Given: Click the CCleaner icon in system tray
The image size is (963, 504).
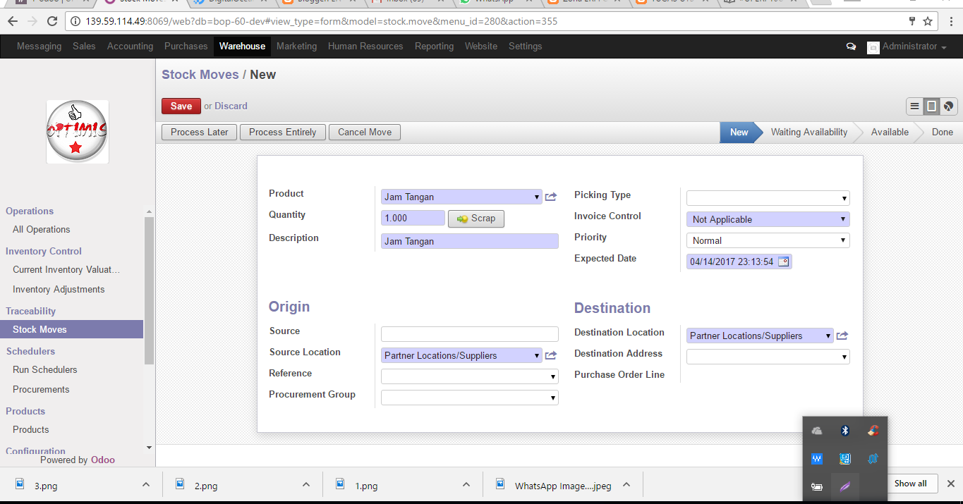Looking at the screenshot, I should click(x=873, y=431).
